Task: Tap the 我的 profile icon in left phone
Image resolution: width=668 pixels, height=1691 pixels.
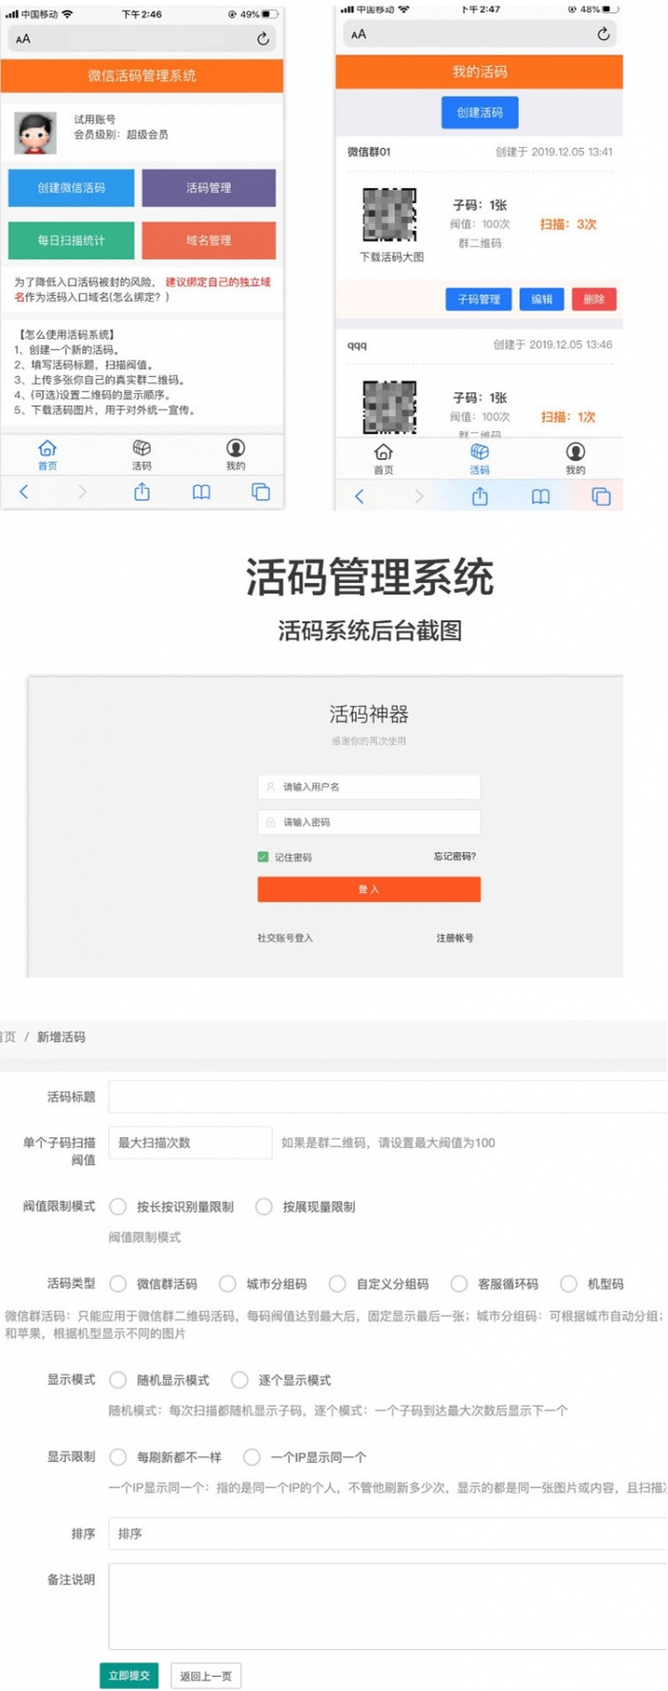Action: (x=236, y=449)
